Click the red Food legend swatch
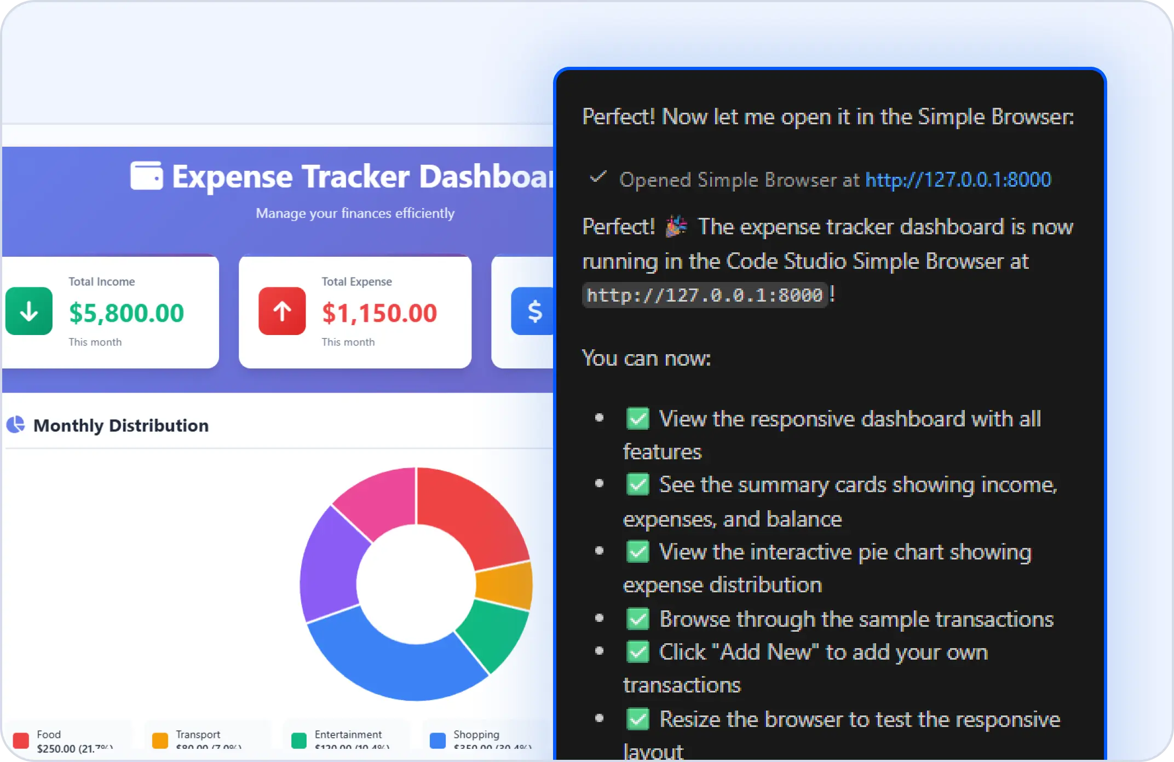 21,740
